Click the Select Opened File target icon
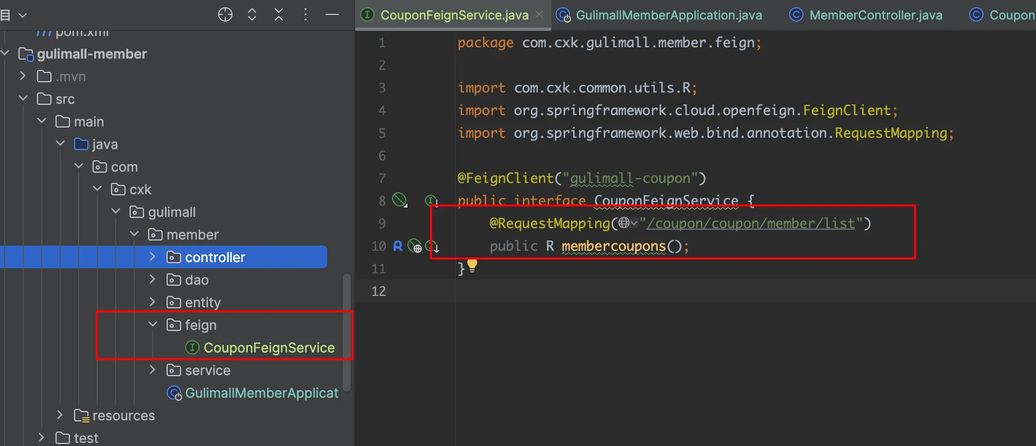The height and width of the screenshot is (446, 1036). 225,15
